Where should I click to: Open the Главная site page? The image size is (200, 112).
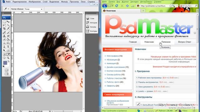(x=133, y=42)
